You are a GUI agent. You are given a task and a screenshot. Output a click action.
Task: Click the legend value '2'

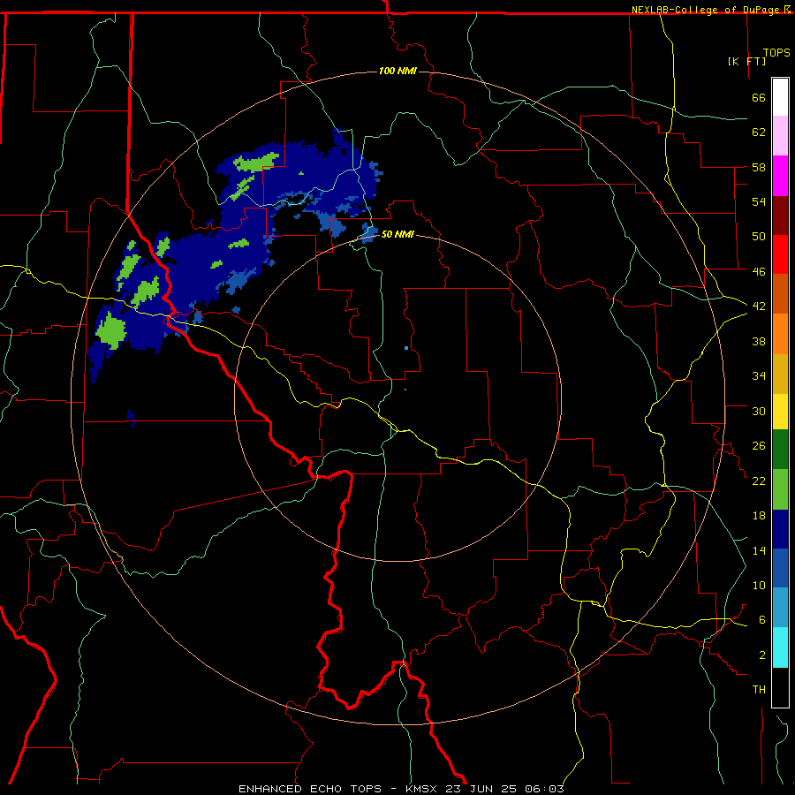pos(762,655)
